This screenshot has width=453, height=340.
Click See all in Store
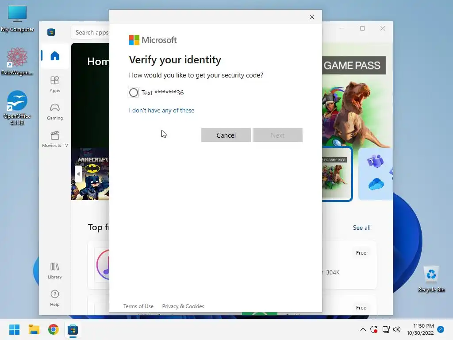(x=361, y=228)
